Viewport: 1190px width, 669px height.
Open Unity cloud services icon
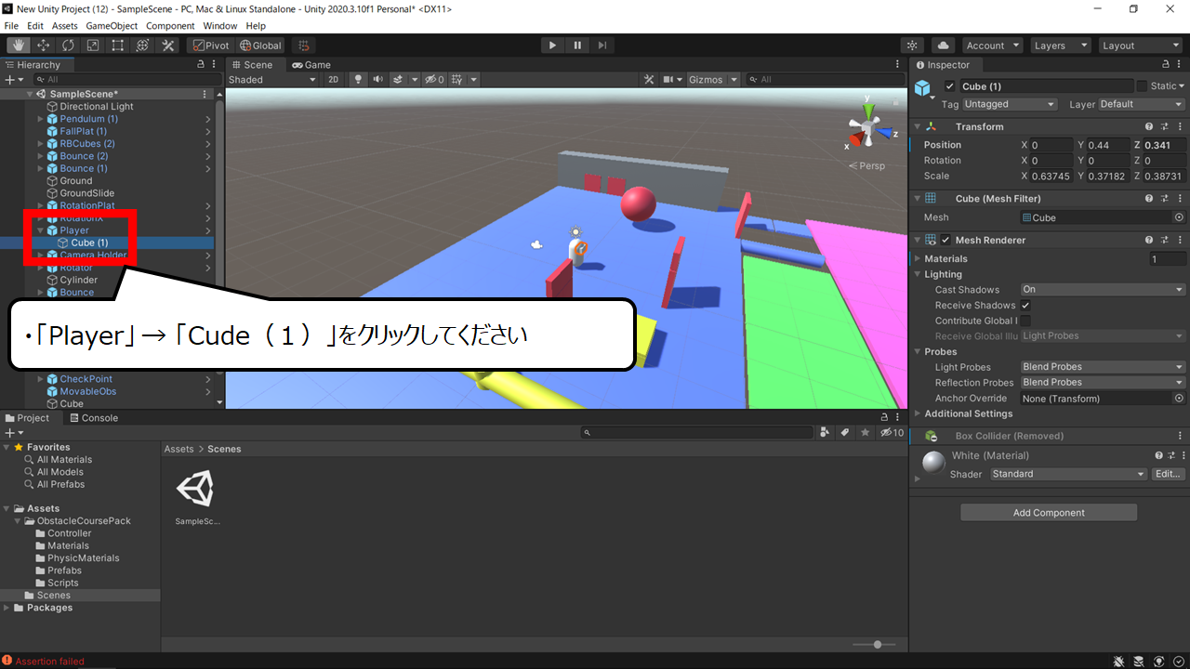944,46
